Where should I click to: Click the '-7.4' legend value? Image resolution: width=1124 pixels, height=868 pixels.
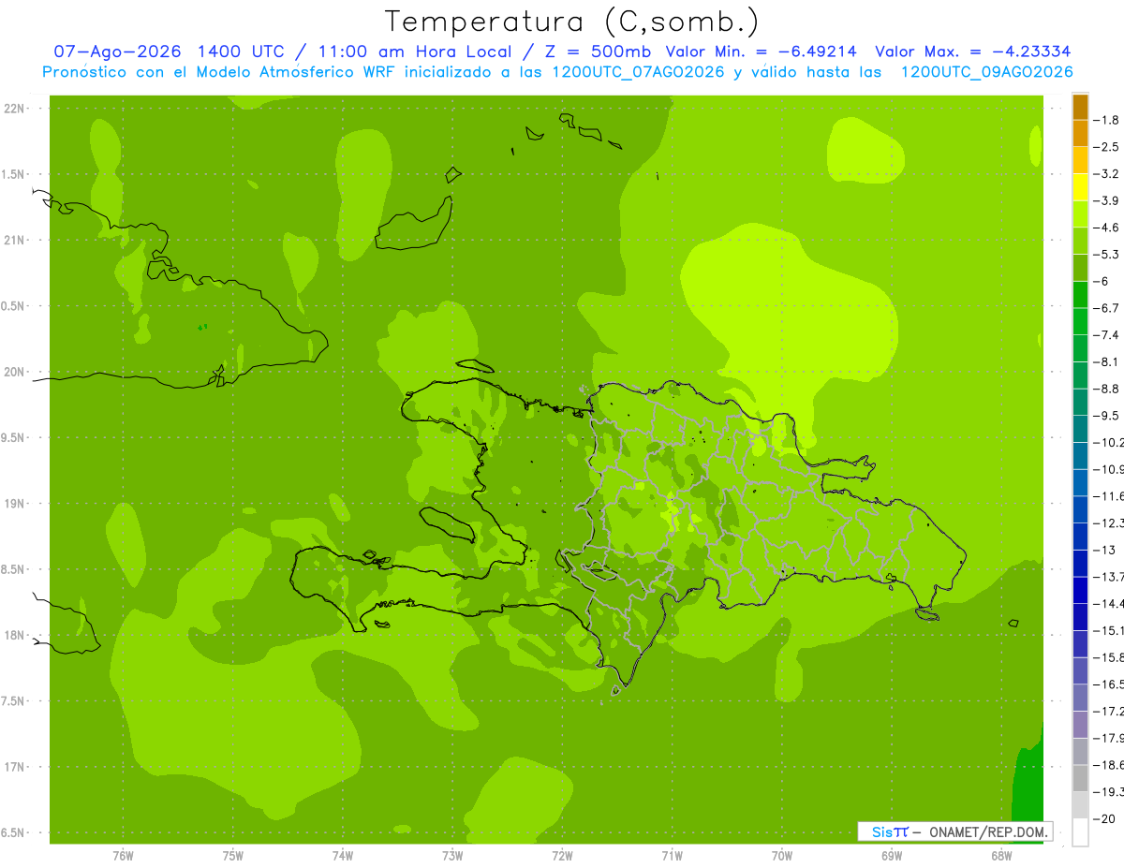click(1106, 335)
